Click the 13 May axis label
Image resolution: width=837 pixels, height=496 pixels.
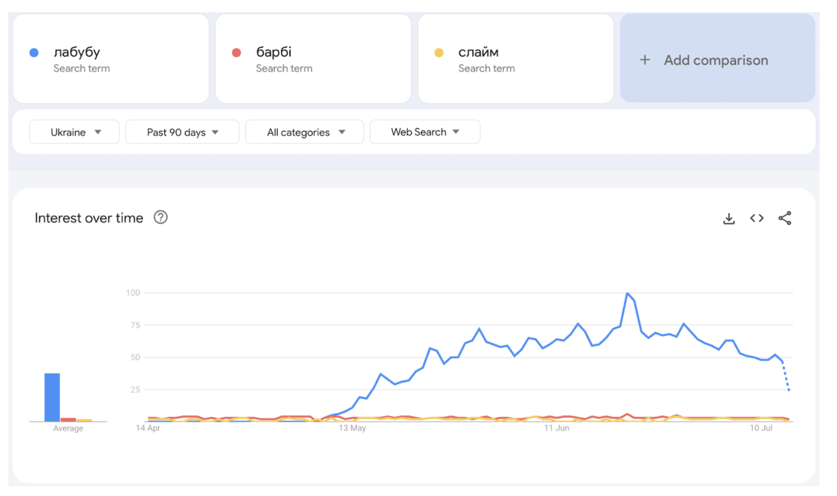pyautogui.click(x=352, y=428)
